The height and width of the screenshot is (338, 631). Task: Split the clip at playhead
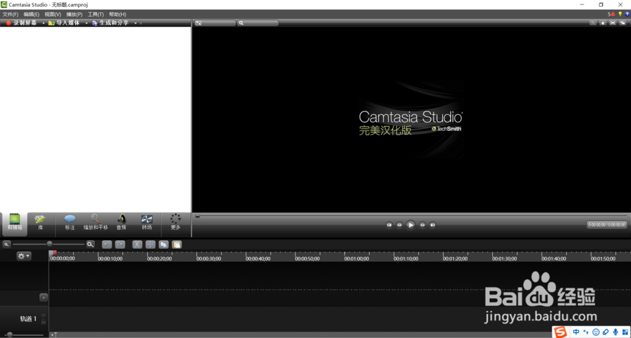151,244
